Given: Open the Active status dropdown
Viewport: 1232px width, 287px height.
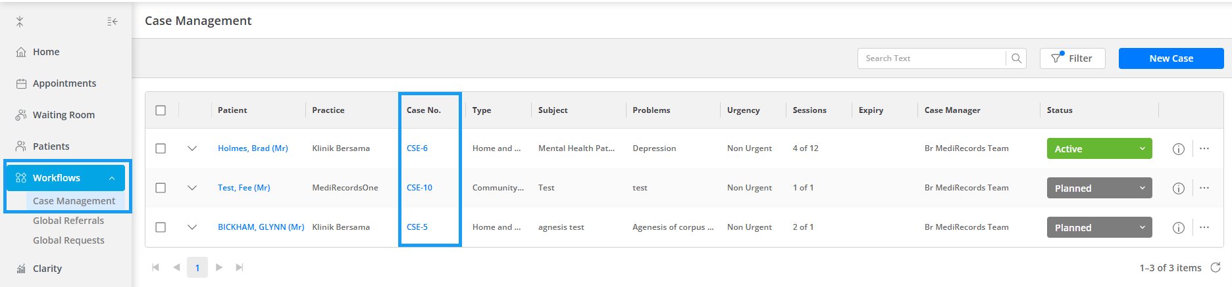Looking at the screenshot, I should click(x=1099, y=148).
